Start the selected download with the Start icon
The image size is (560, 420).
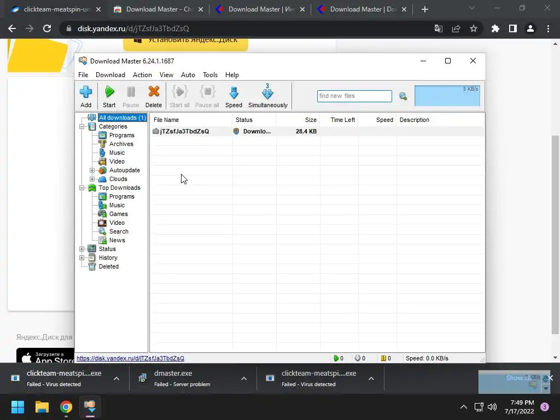(109, 96)
